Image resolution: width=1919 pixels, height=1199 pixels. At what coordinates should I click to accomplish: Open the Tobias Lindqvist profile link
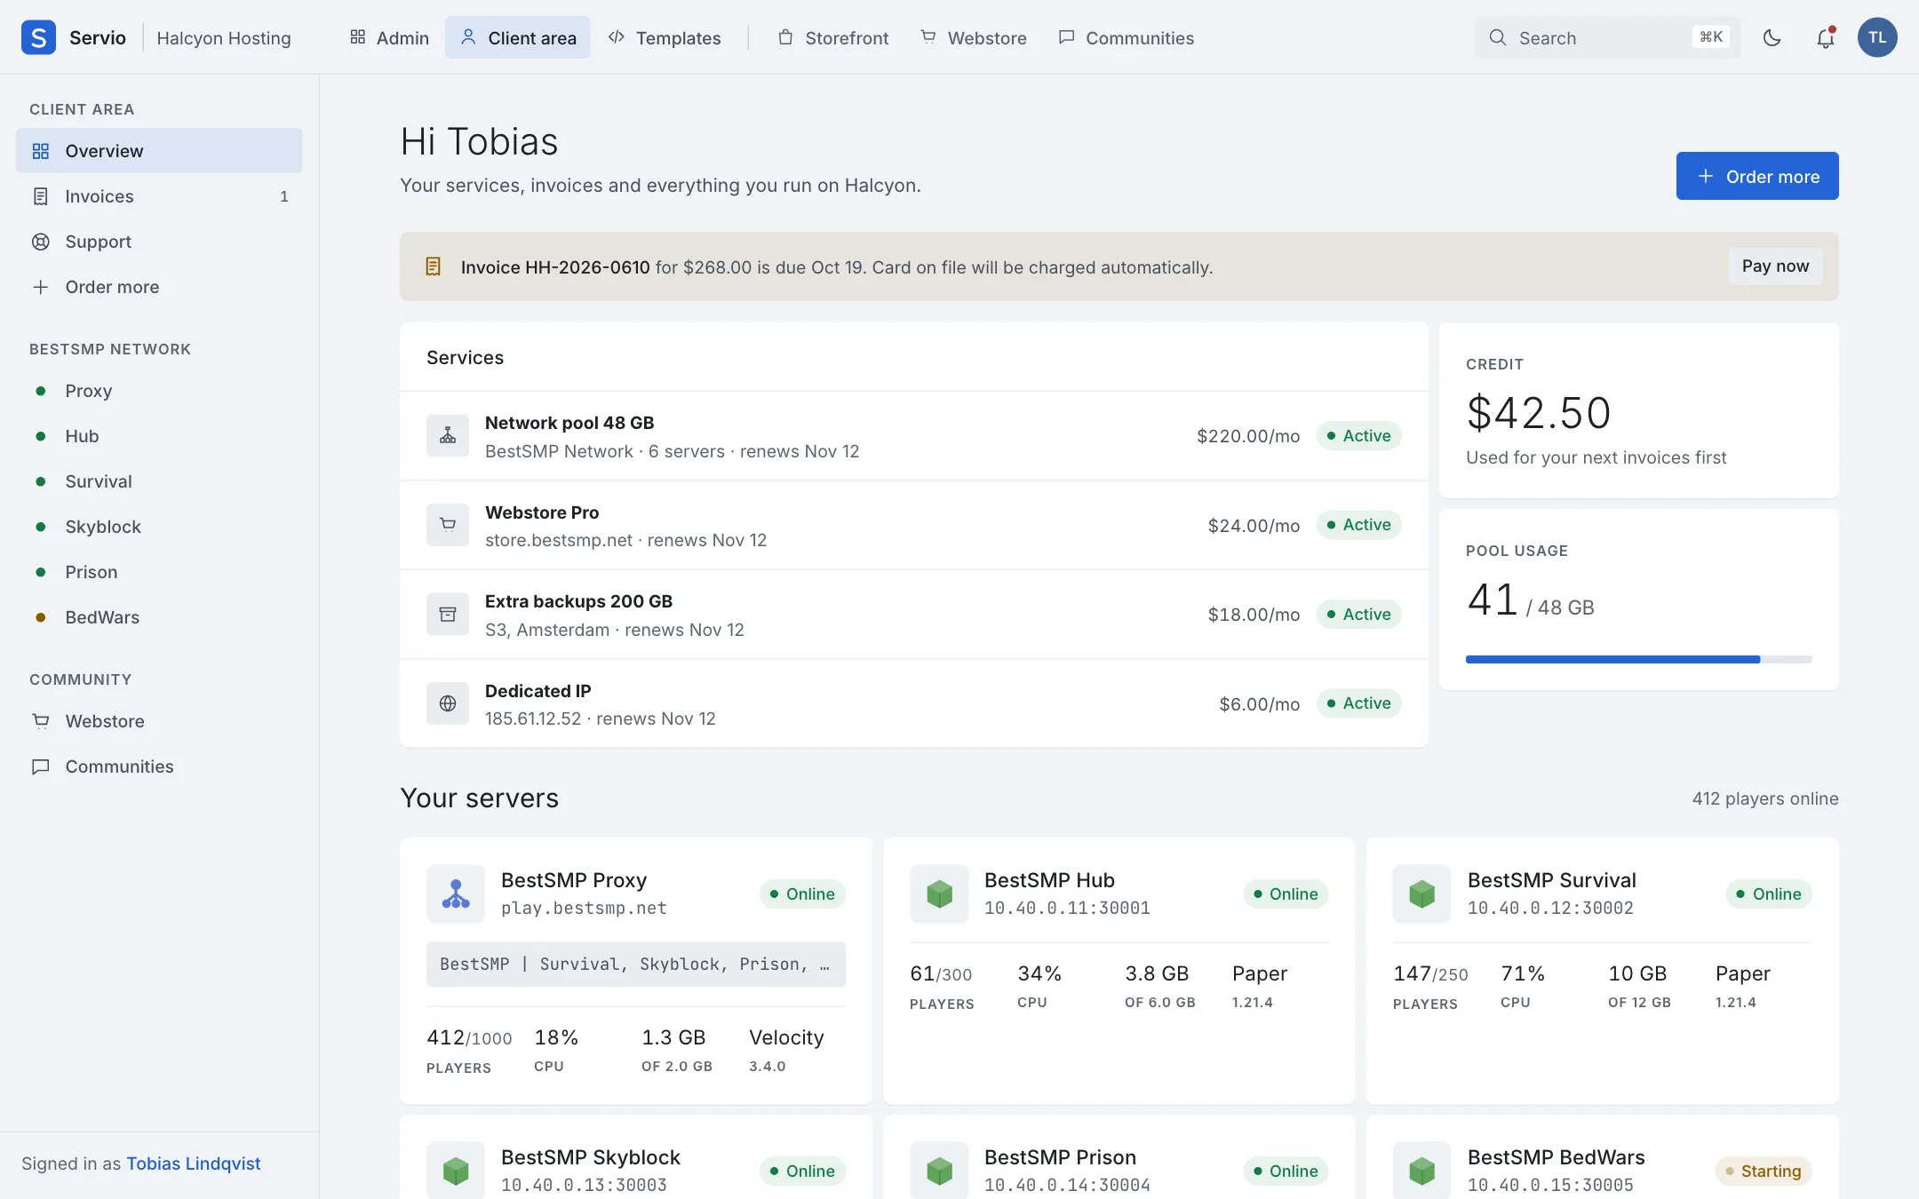click(x=194, y=1163)
